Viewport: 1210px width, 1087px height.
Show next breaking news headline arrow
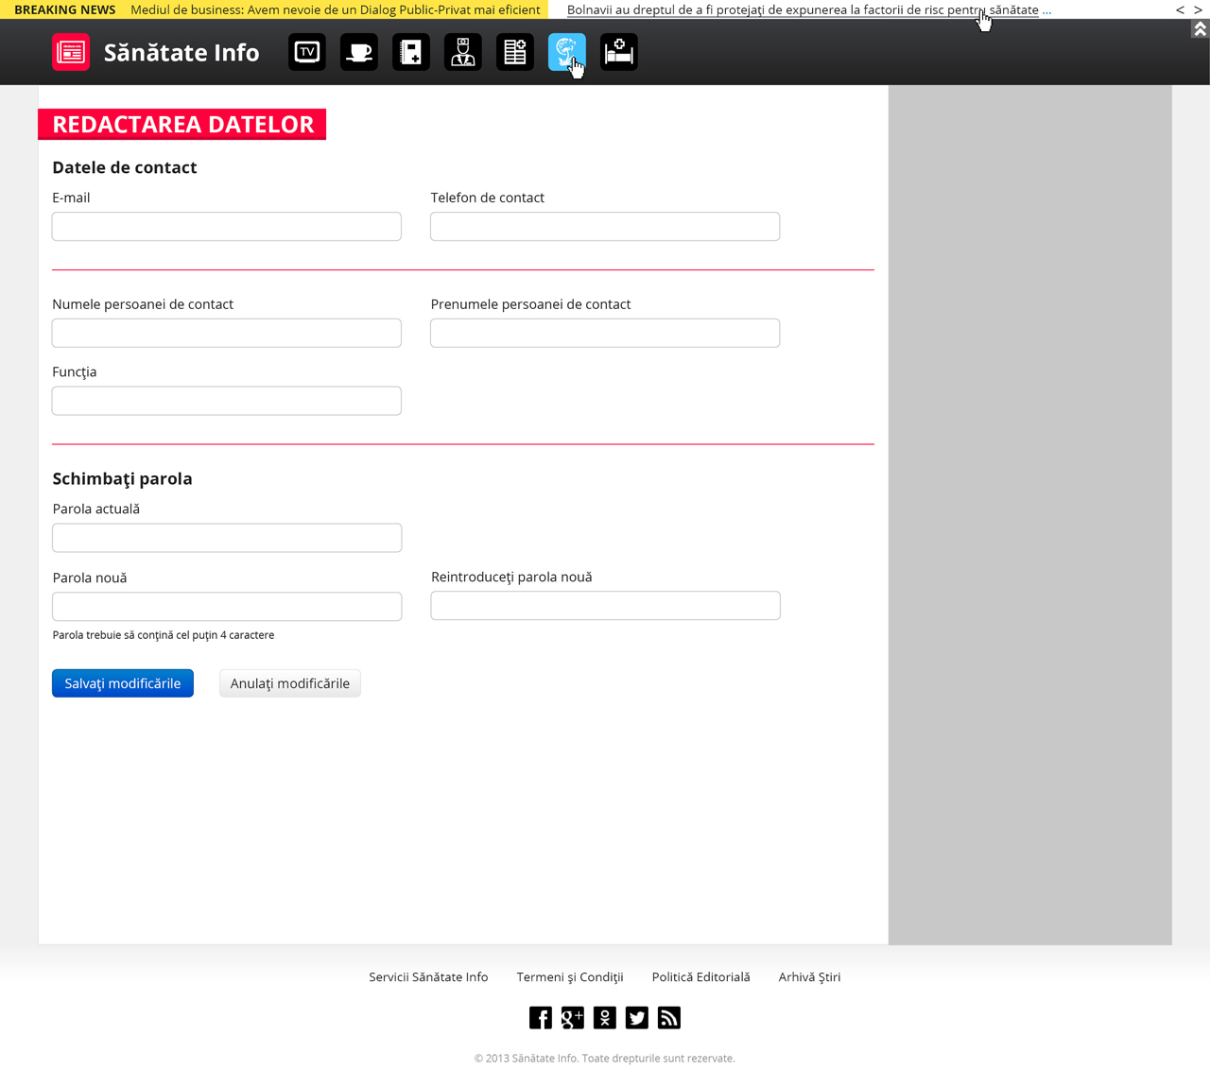(1198, 9)
